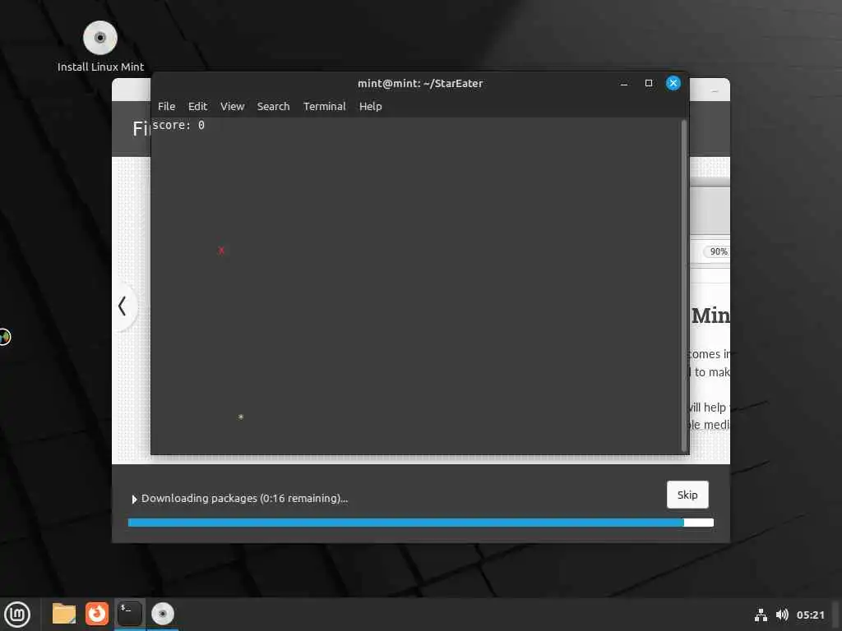Select the terminal taskbar button

(130, 614)
